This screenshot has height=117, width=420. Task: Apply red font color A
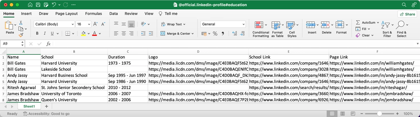point(94,33)
